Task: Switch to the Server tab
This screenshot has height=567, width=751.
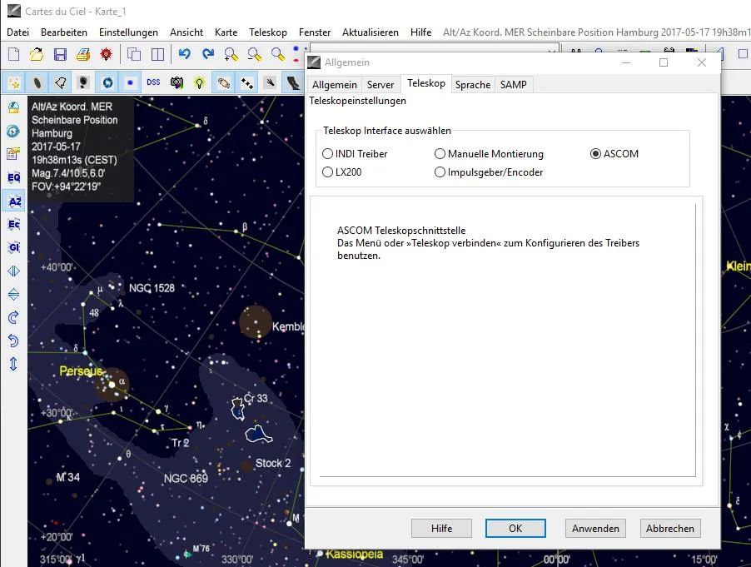Action: pos(380,84)
